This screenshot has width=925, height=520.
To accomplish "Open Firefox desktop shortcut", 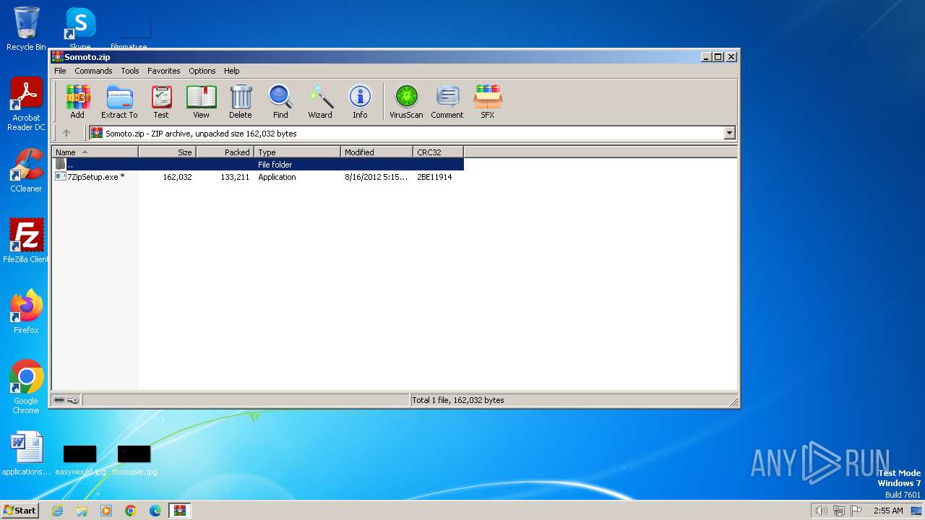I will pos(26,311).
